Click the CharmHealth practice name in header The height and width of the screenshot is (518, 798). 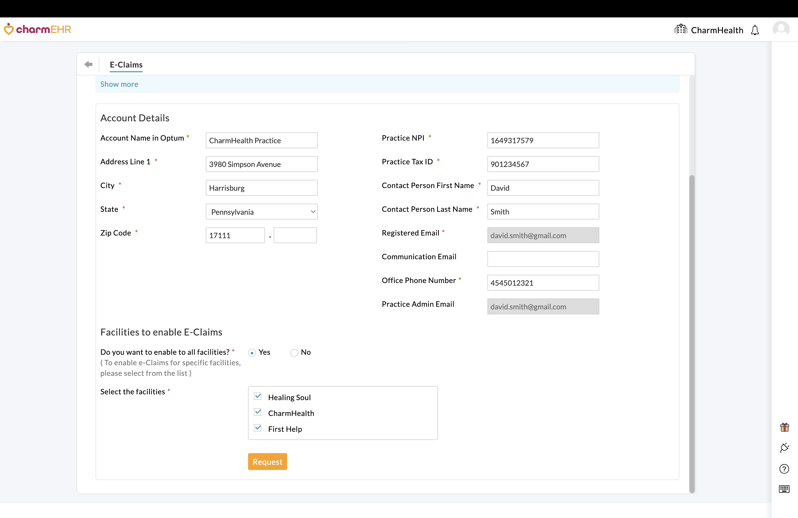pyautogui.click(x=717, y=30)
